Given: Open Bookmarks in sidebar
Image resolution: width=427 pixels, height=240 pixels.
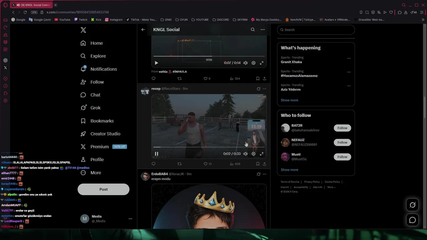Looking at the screenshot, I should tap(97, 121).
